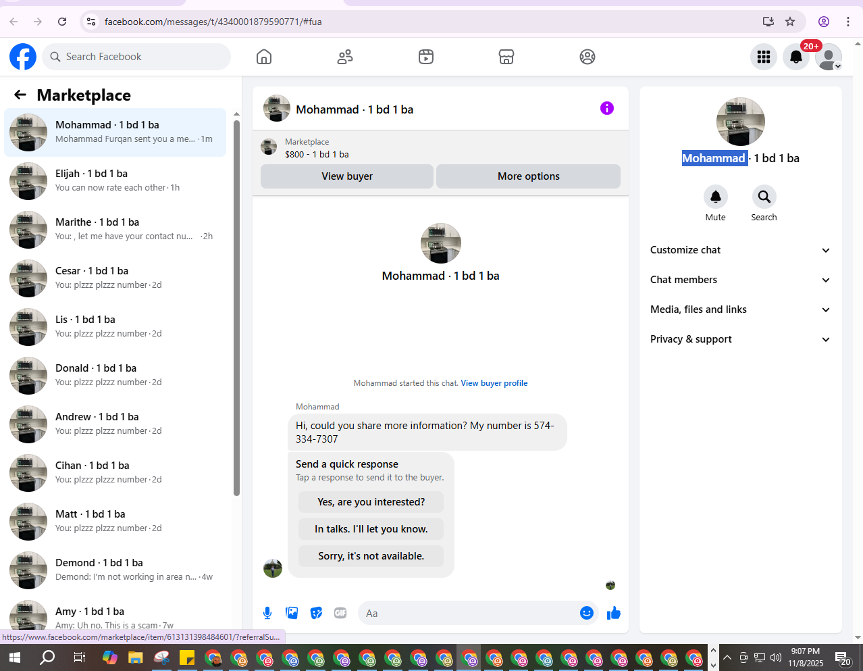Expand Customize chat section
863x671 pixels.
[x=740, y=250]
